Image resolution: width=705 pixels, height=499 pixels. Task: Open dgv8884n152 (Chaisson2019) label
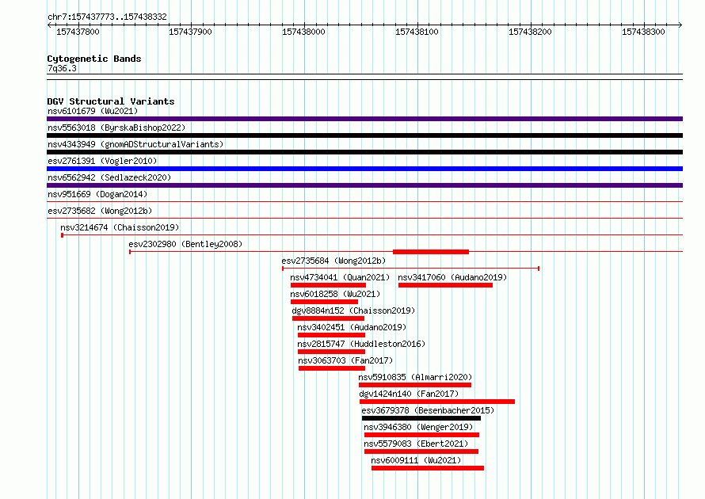coord(353,310)
